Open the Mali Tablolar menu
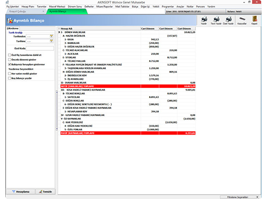The height and width of the screenshot is (199, 267). pos(123,6)
